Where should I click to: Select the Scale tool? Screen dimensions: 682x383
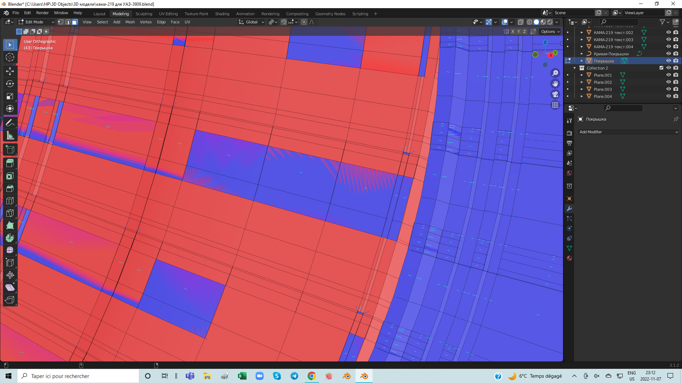[10, 96]
